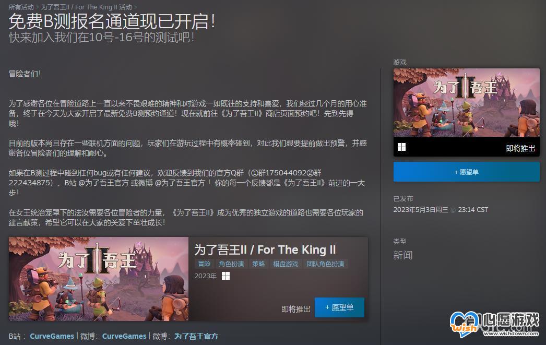
Task: Select the 团队角色扮演 tag
Action: 325,264
